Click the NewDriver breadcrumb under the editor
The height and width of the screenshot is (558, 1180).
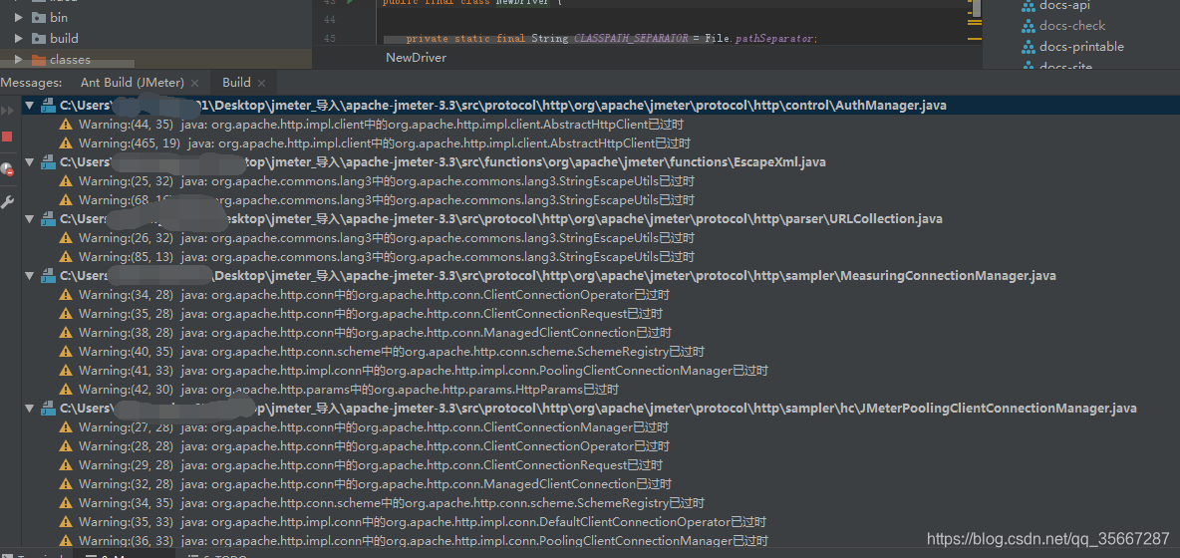coord(417,58)
